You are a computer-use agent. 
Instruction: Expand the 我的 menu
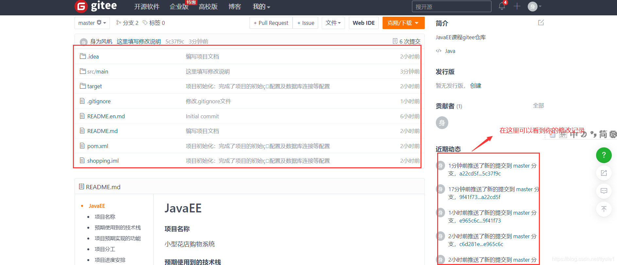point(261,7)
